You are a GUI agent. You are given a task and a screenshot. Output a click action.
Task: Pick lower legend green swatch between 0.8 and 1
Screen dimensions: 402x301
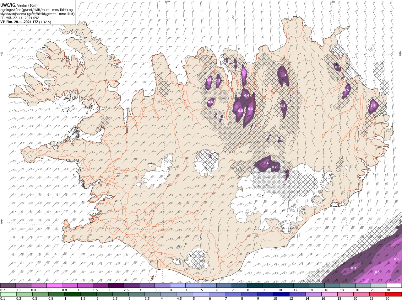pos(56,294)
